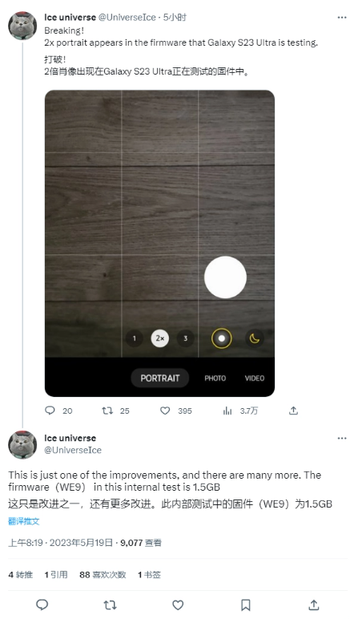Open the tweet timestamp 上午8:19 2023年5月19日
Viewport: 350px width, 619px height.
[60, 543]
